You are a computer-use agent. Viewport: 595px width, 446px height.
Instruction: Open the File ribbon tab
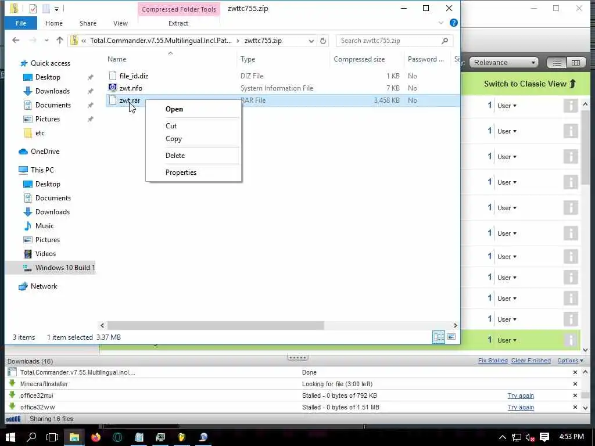click(x=21, y=23)
